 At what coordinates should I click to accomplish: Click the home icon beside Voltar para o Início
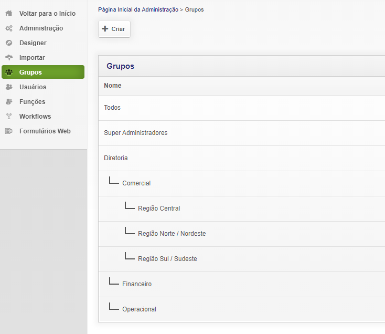tap(9, 14)
